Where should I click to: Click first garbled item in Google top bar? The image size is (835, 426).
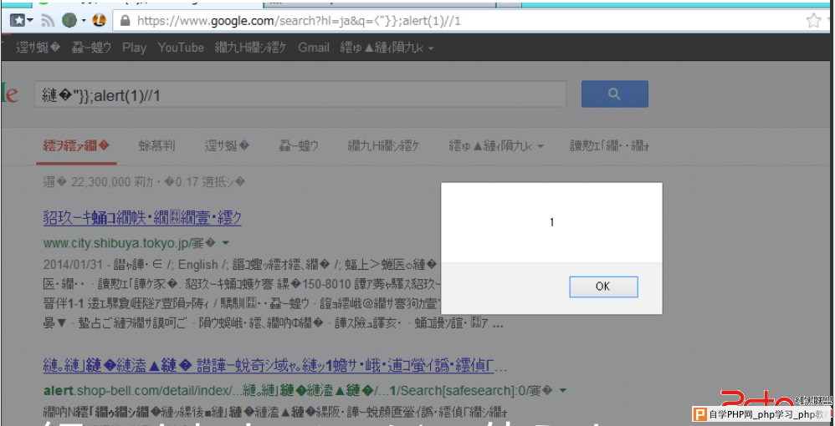tap(38, 48)
